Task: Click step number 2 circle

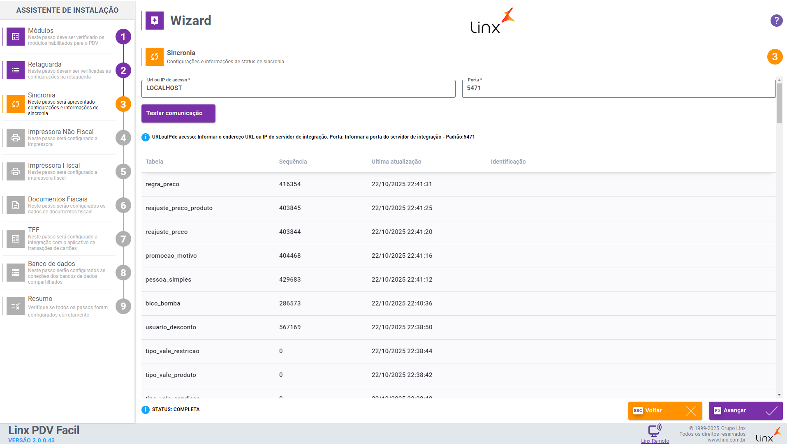Action: [x=123, y=70]
